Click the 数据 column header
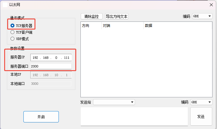 (149, 26)
